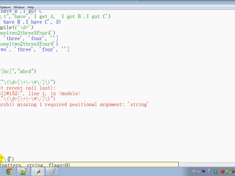Open the Window menu
The image size is (235, 176).
(x=19, y=7)
